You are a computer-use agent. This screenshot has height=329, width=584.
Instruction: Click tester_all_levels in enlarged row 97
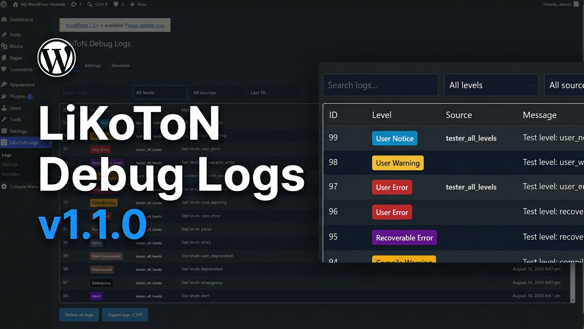coord(471,187)
